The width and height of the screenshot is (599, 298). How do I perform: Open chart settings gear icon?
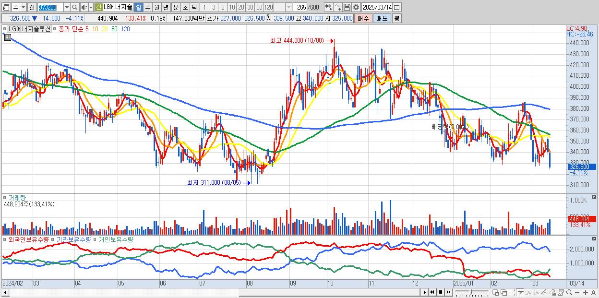click(356, 7)
